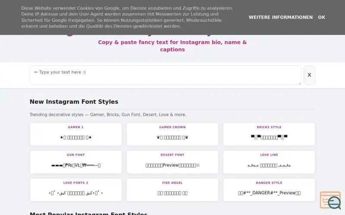Click the X clear text button

click(309, 75)
